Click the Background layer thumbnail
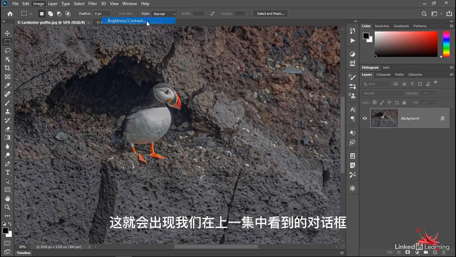The image size is (456, 257). 384,118
